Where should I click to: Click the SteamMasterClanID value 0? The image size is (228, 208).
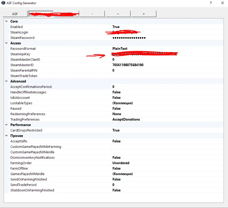tap(113, 59)
